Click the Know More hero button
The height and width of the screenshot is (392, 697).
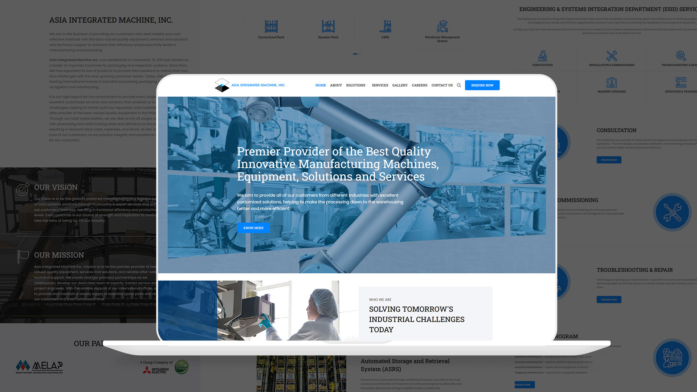click(x=253, y=228)
